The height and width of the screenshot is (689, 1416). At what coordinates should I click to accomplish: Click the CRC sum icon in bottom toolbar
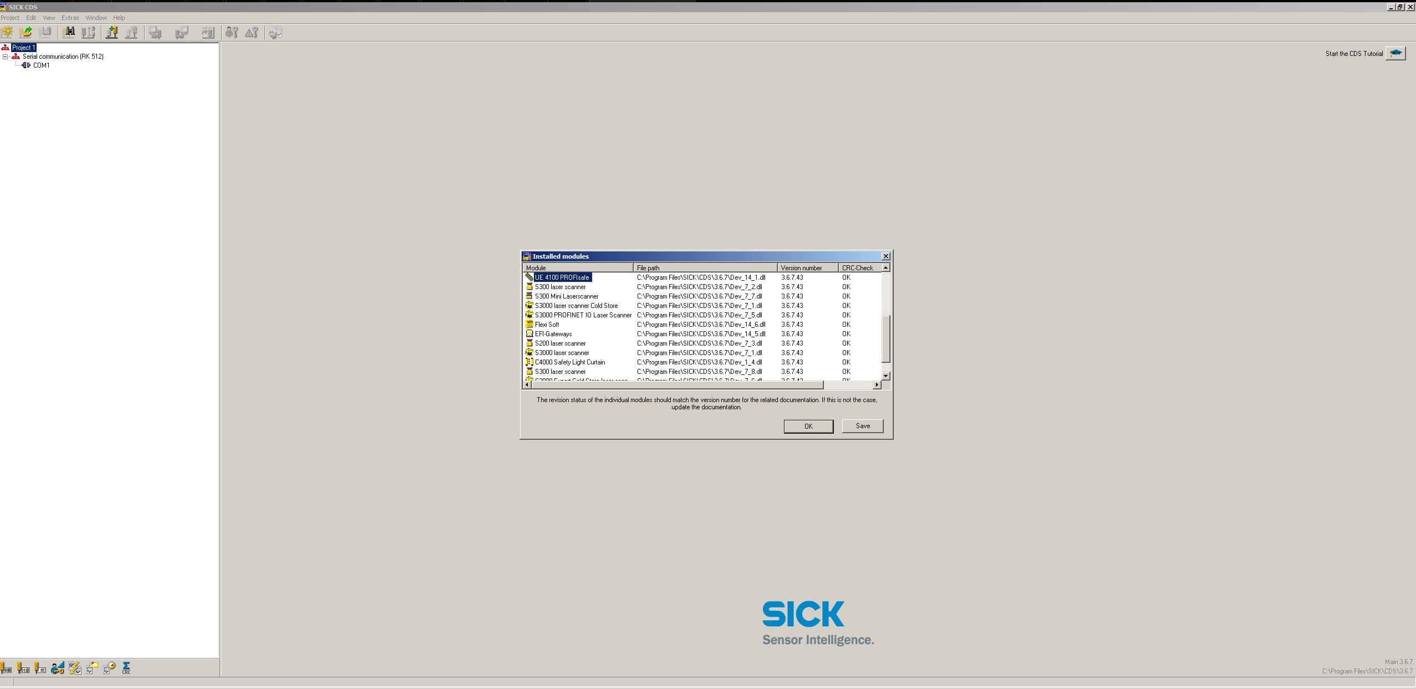tap(126, 668)
